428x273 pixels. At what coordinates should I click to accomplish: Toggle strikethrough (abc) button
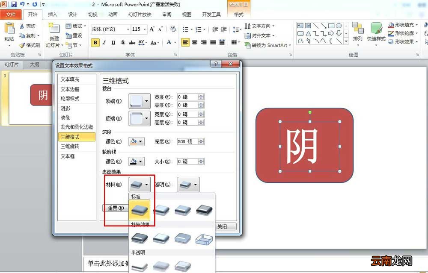click(x=132, y=42)
